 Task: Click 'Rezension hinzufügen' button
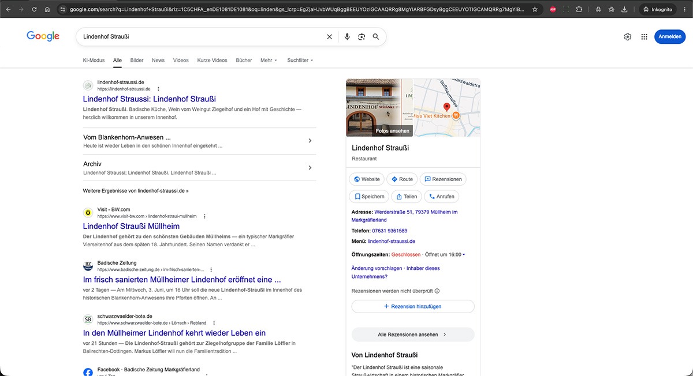point(413,306)
